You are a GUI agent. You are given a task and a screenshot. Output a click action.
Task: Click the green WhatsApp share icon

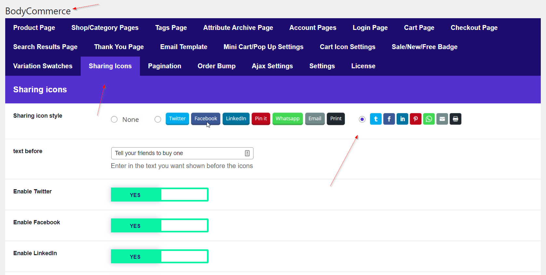coord(429,119)
